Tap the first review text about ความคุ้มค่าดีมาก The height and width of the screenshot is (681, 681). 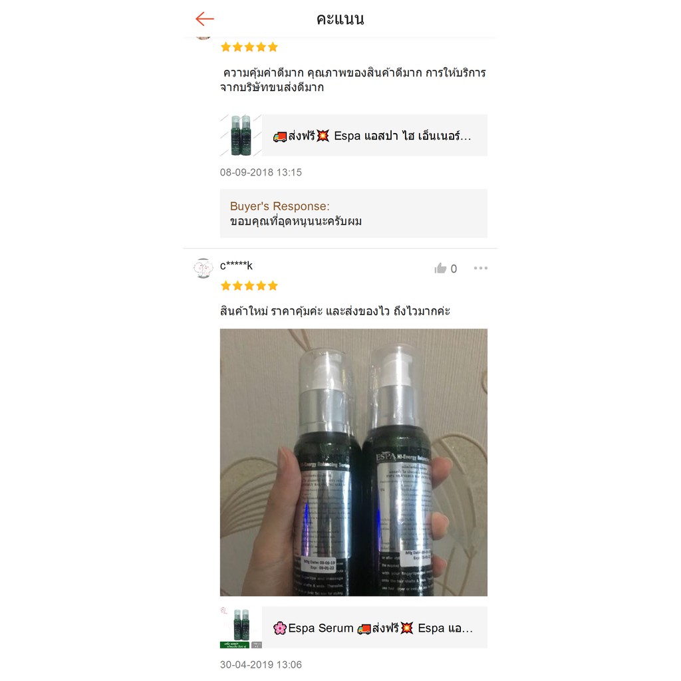(x=352, y=80)
